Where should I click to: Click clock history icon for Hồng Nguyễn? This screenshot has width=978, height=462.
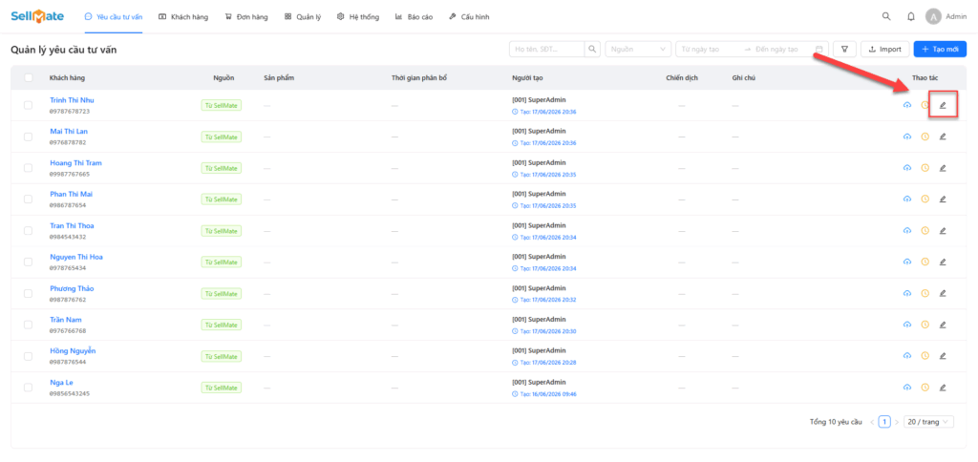(x=925, y=356)
